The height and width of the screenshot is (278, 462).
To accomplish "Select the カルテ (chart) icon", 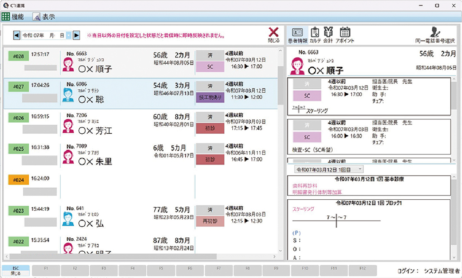I will [x=315, y=33].
